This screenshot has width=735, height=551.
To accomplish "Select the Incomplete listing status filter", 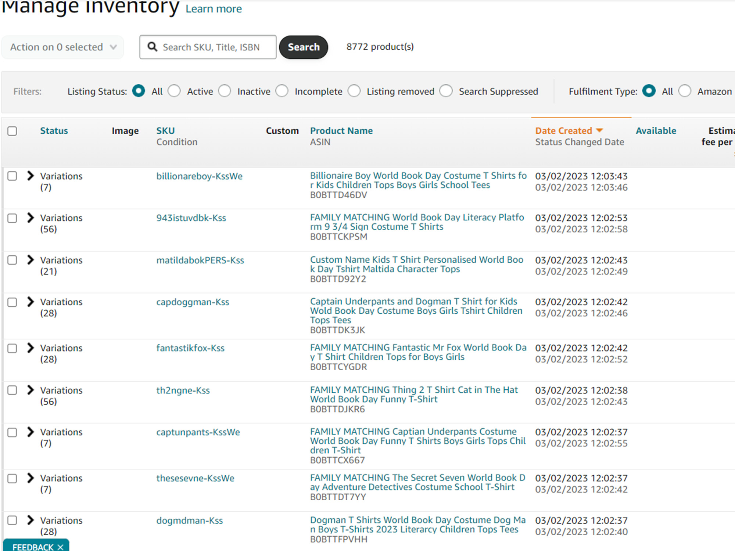I will click(x=282, y=91).
